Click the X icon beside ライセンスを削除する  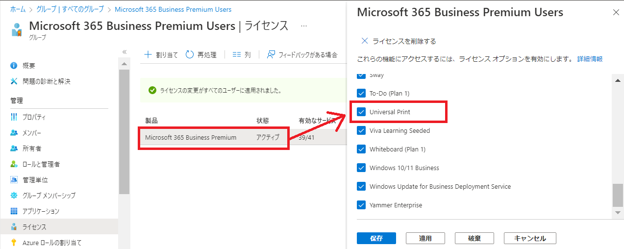364,41
